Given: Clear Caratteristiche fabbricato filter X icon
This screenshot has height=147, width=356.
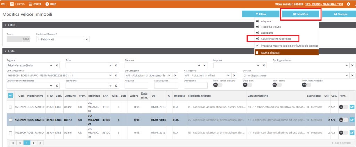Looking at the screenshot, I should [57, 86].
